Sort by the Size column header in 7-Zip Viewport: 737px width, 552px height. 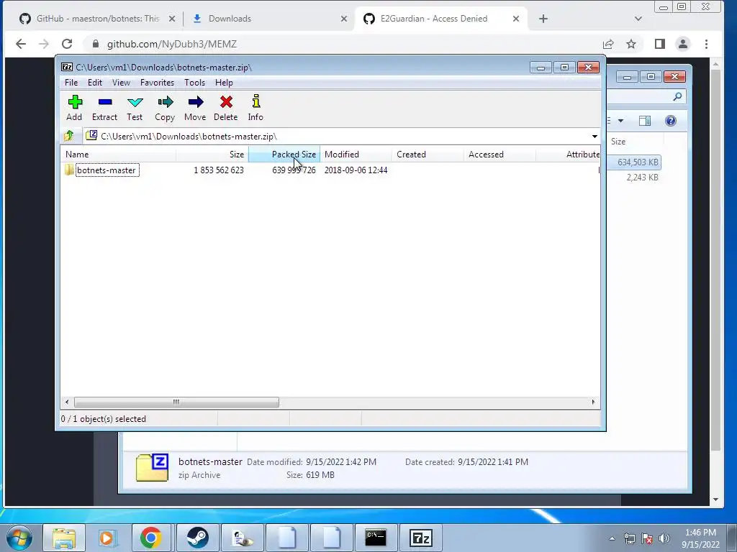pos(212,155)
